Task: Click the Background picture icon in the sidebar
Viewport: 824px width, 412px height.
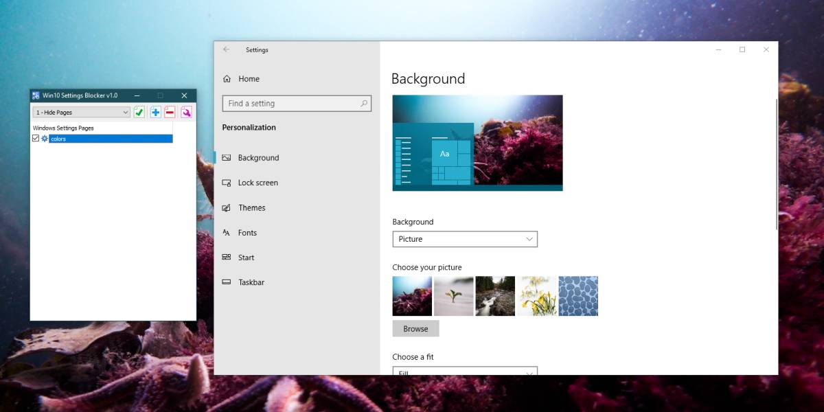Action: click(227, 158)
